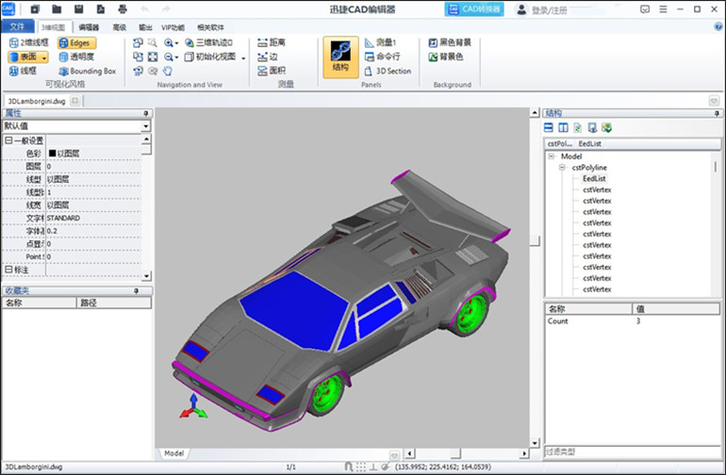The height and width of the screenshot is (475, 726).
Task: Open the 默认值 combo box dropdown
Action: click(146, 126)
